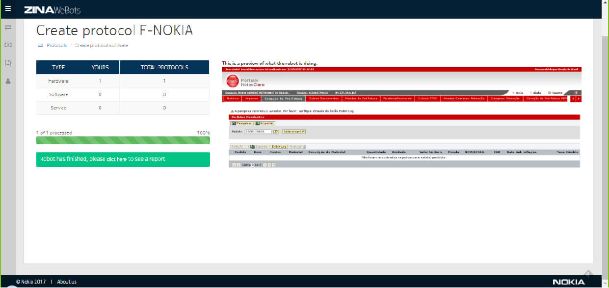
Task: Open the hamburger menu
Action: 8,9
